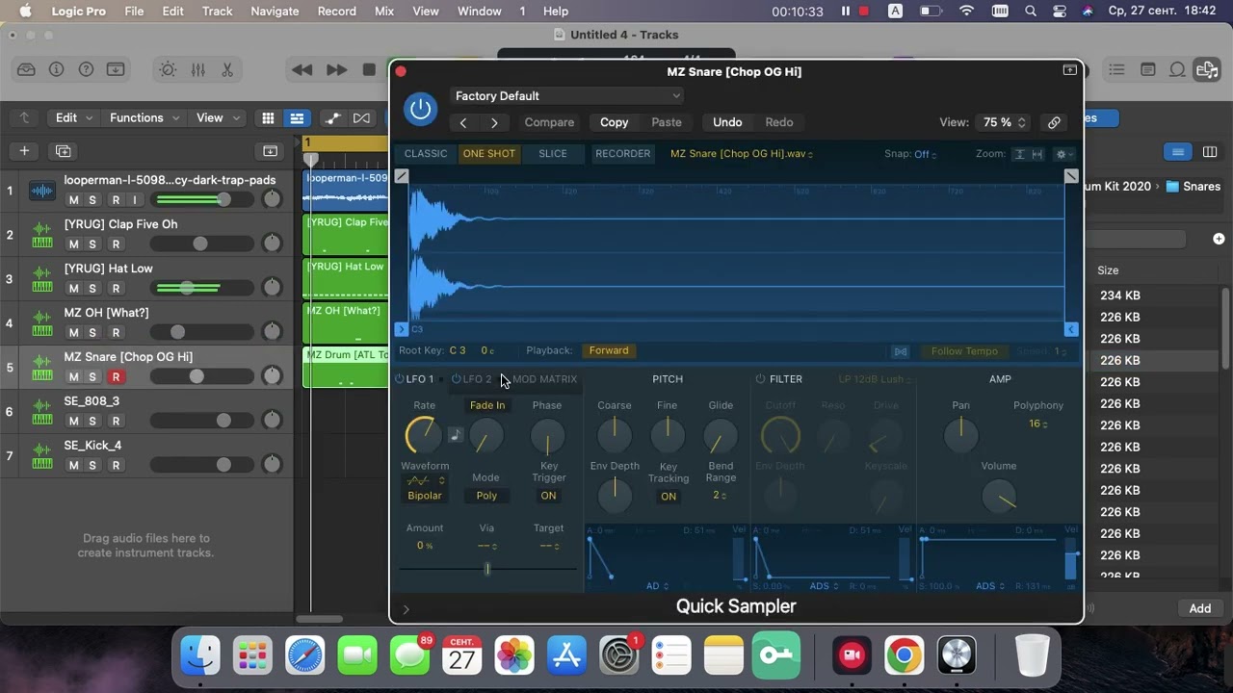
Task: Disable record on MZ Snare track
Action: click(x=116, y=377)
